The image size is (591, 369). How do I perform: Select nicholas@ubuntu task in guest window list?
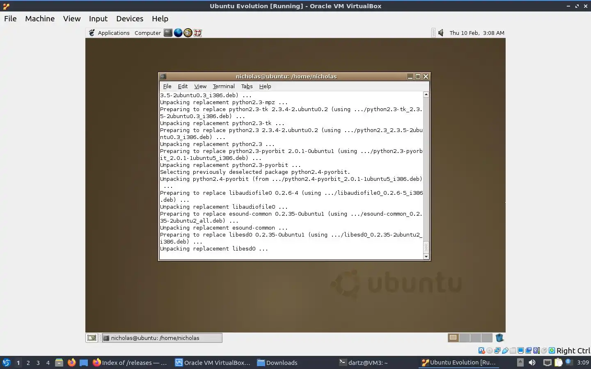tap(162, 338)
